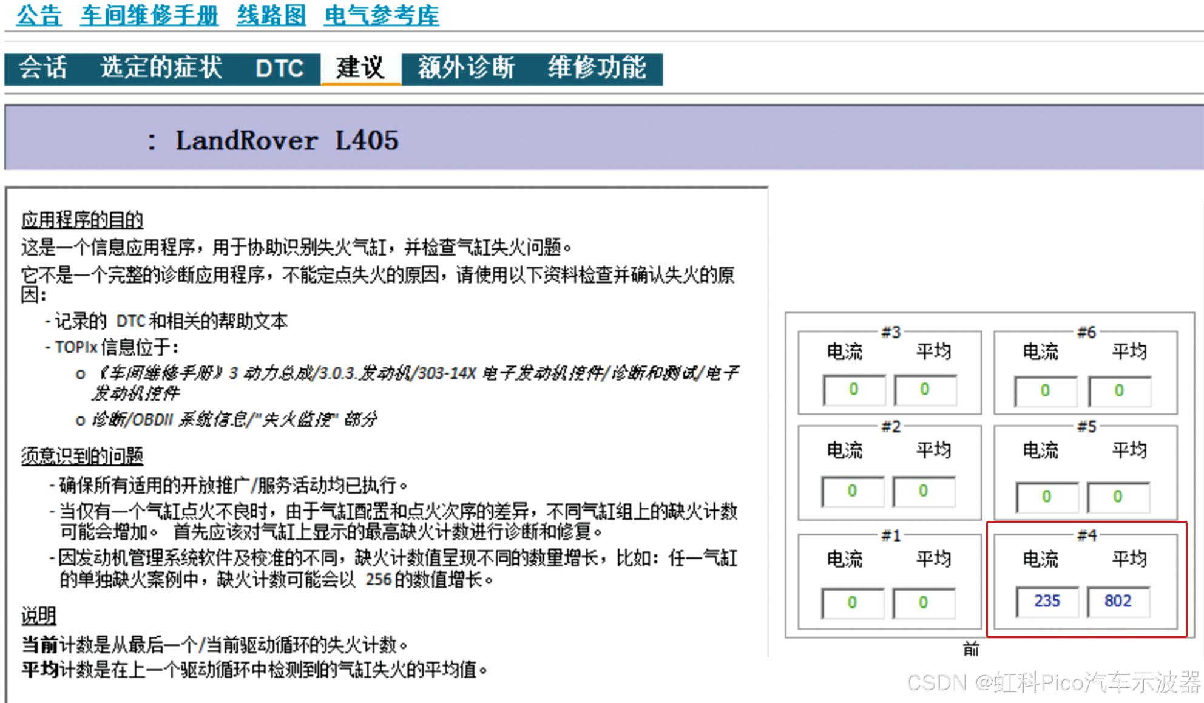Open the 线路图 link
Viewport: 1204px width, 703px height.
[271, 15]
